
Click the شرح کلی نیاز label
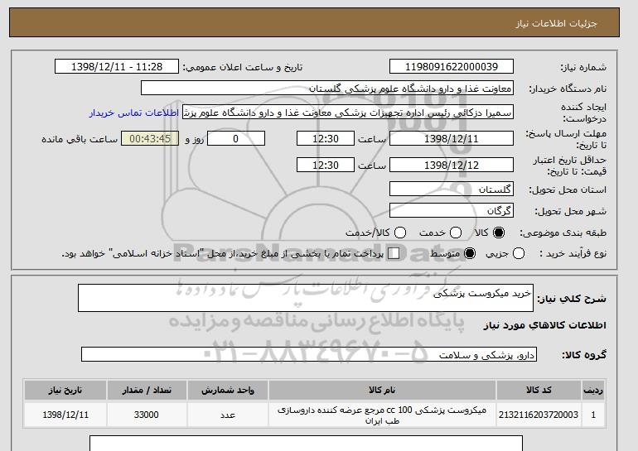pyautogui.click(x=572, y=299)
